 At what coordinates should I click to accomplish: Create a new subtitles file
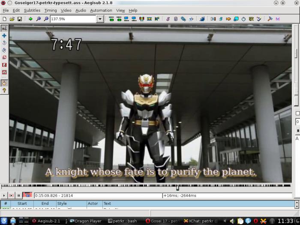coord(4,19)
